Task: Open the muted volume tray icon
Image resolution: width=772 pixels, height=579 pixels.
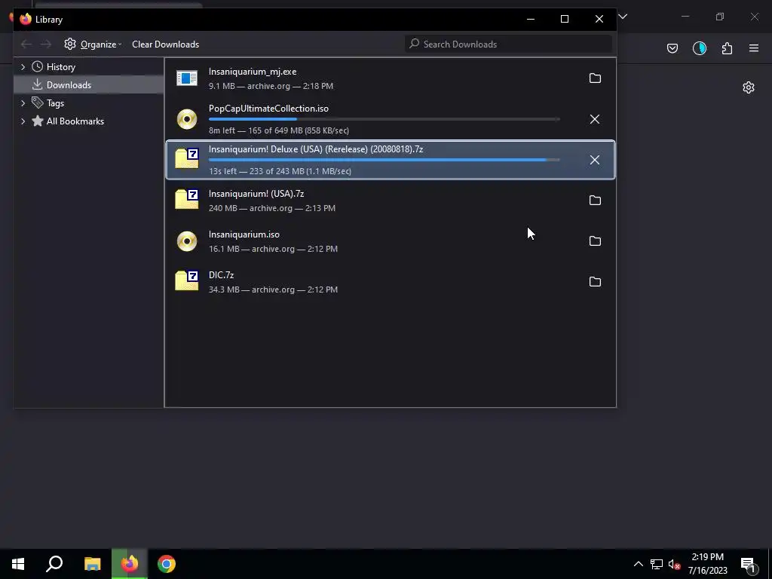Action: 675,564
